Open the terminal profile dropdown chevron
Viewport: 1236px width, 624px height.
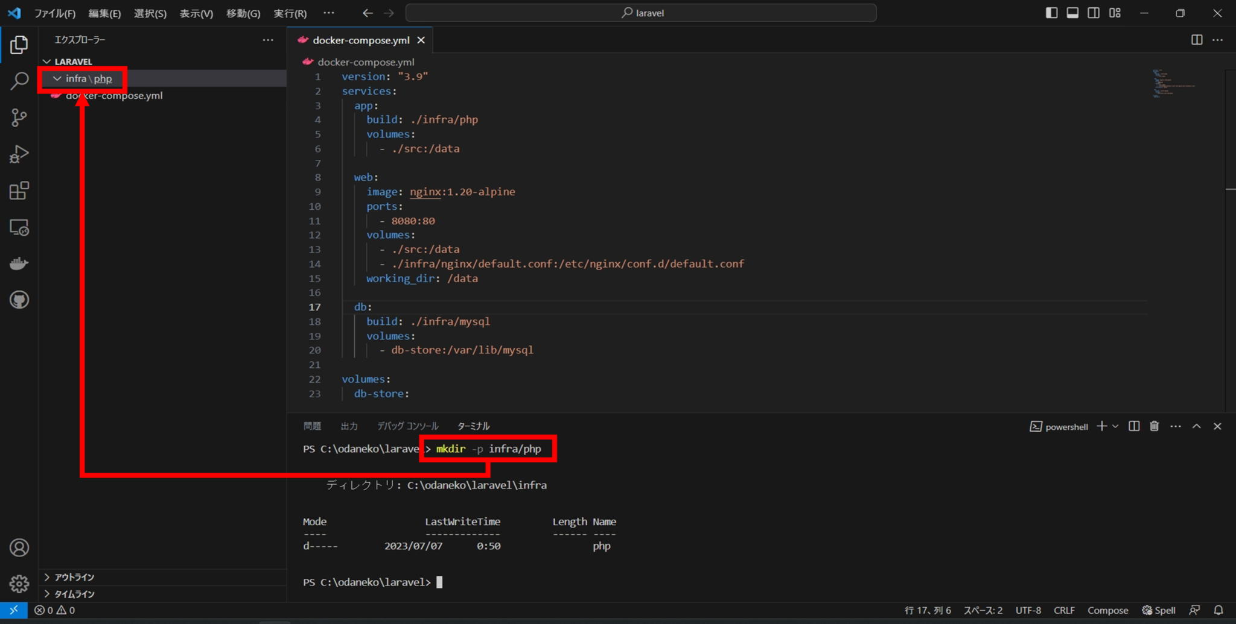(1115, 426)
